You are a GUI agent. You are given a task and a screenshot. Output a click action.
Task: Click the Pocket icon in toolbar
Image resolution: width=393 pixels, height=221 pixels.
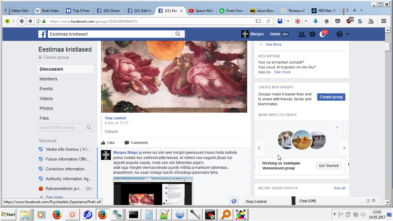338,21
